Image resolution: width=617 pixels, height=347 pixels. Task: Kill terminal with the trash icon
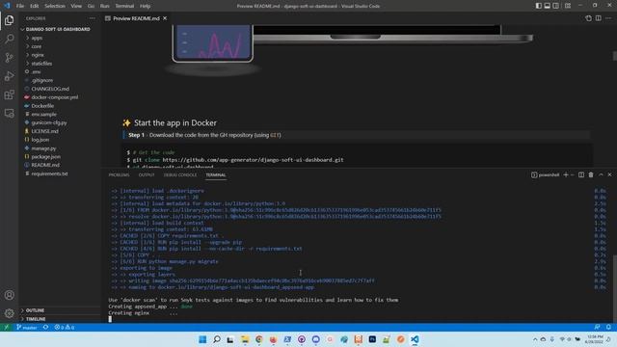[591, 174]
